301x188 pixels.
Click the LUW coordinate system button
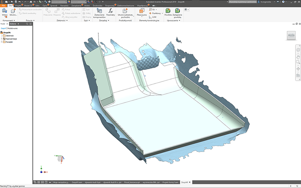tap(154, 17)
